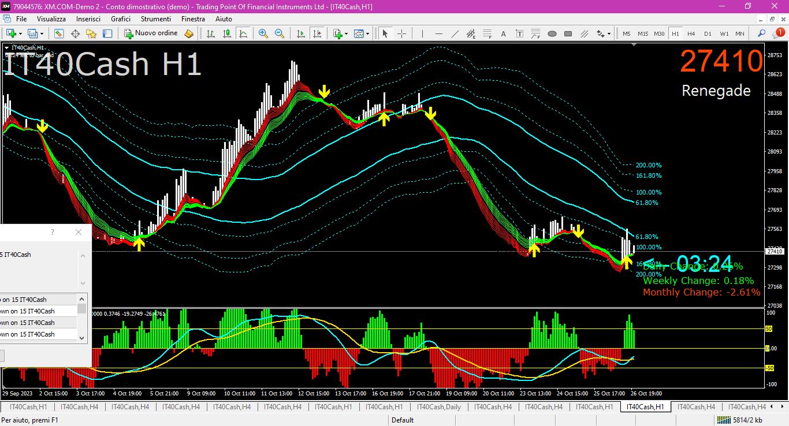Image resolution: width=789 pixels, height=426 pixels.
Task: Close the alert dialog with X
Action: click(x=79, y=232)
